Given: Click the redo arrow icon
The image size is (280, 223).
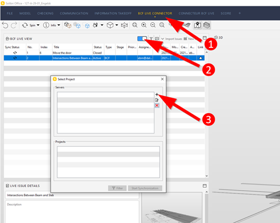Looking at the screenshot, I should 14,25.
